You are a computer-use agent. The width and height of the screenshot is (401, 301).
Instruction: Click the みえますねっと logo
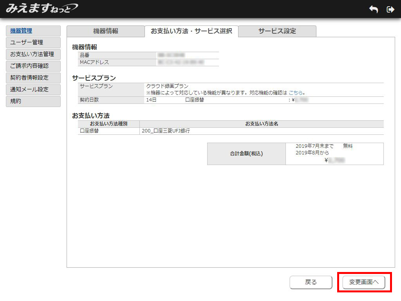point(42,9)
